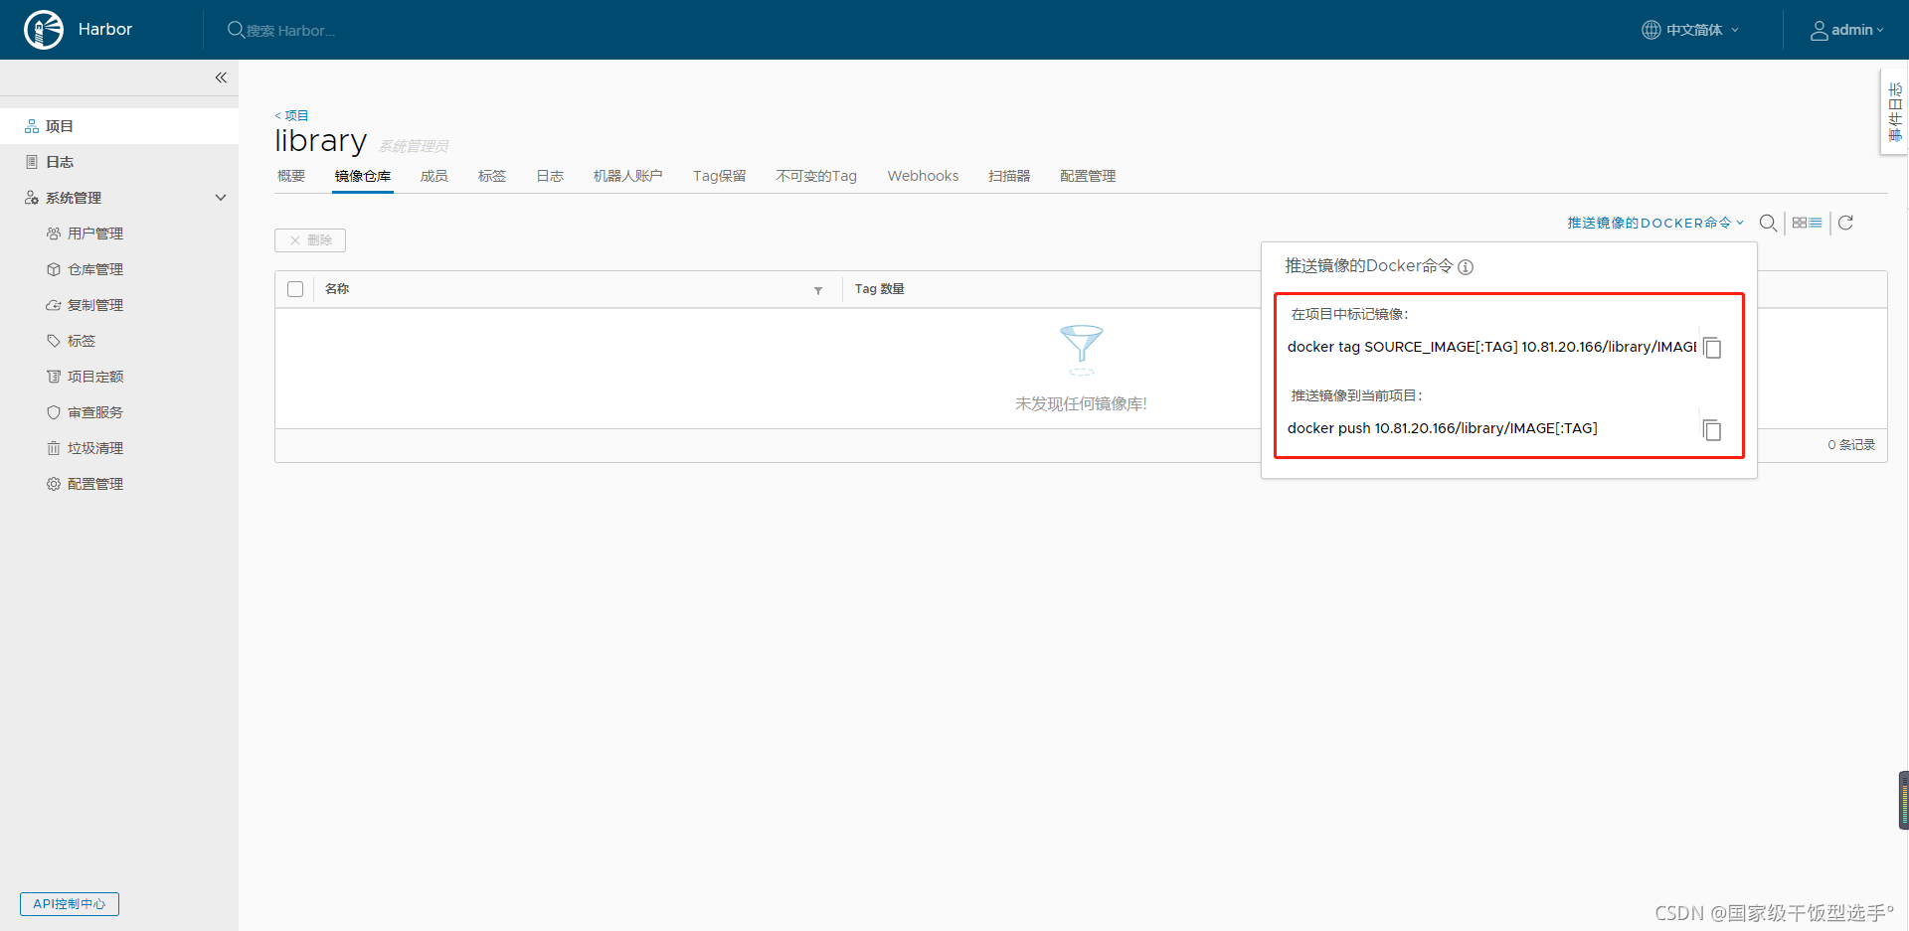Click the globe icon in header

(1650, 30)
